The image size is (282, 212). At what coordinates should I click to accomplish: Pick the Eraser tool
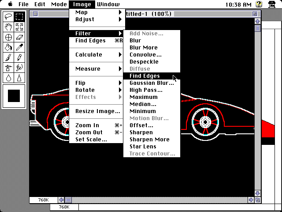[x=19, y=37]
